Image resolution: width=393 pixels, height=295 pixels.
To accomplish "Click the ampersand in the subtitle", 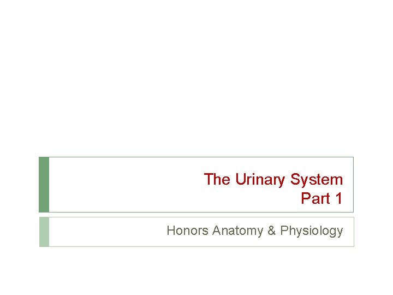I will 271,231.
